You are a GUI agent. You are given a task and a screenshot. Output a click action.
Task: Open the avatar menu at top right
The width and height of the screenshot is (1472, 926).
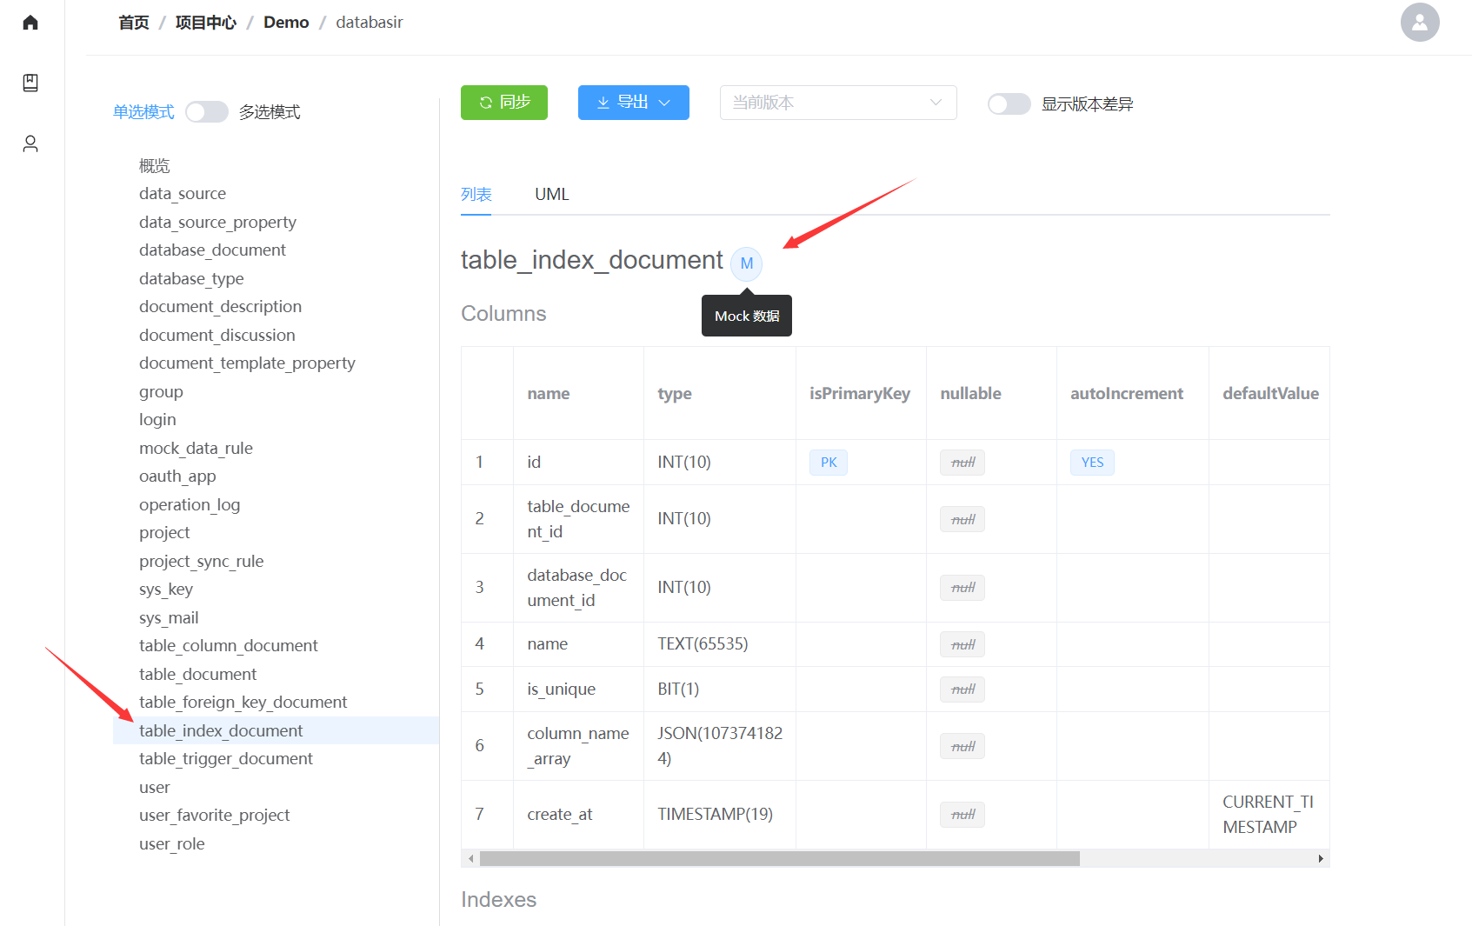[1419, 23]
